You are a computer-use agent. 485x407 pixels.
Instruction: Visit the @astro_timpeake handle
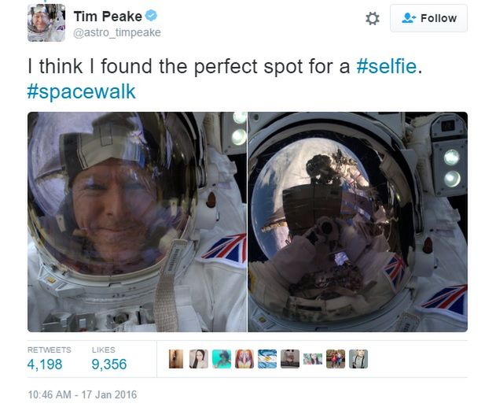tap(116, 33)
